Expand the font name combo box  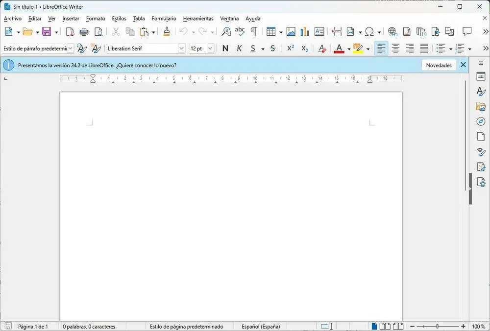click(x=181, y=48)
